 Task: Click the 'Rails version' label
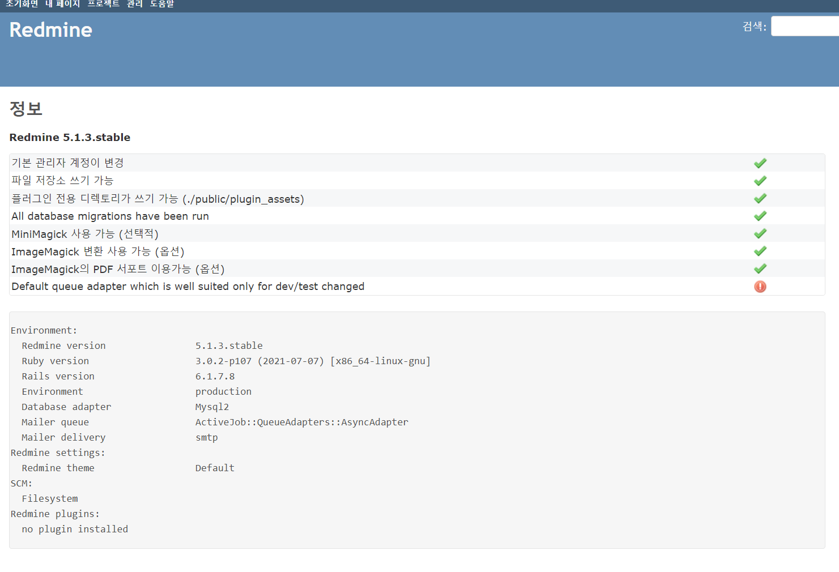pyautogui.click(x=58, y=377)
